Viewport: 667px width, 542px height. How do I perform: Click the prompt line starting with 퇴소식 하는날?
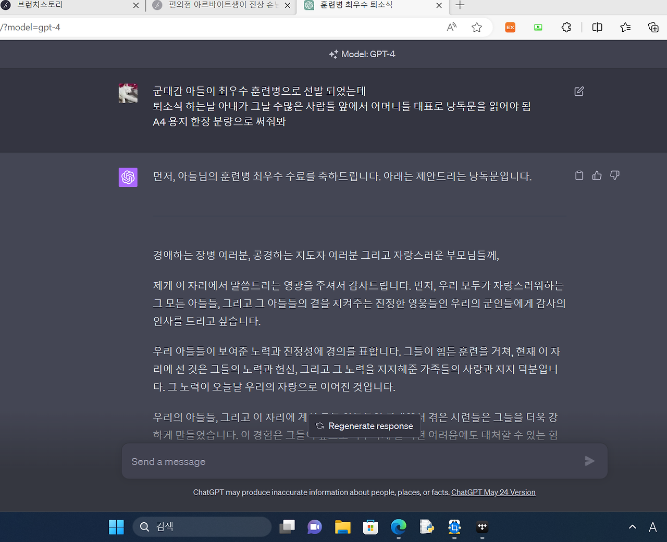(x=342, y=106)
